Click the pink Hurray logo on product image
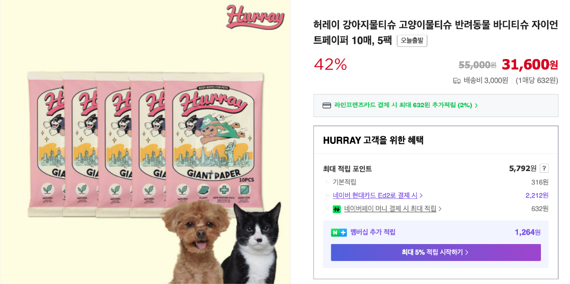The width and height of the screenshot is (570, 284). 255,17
